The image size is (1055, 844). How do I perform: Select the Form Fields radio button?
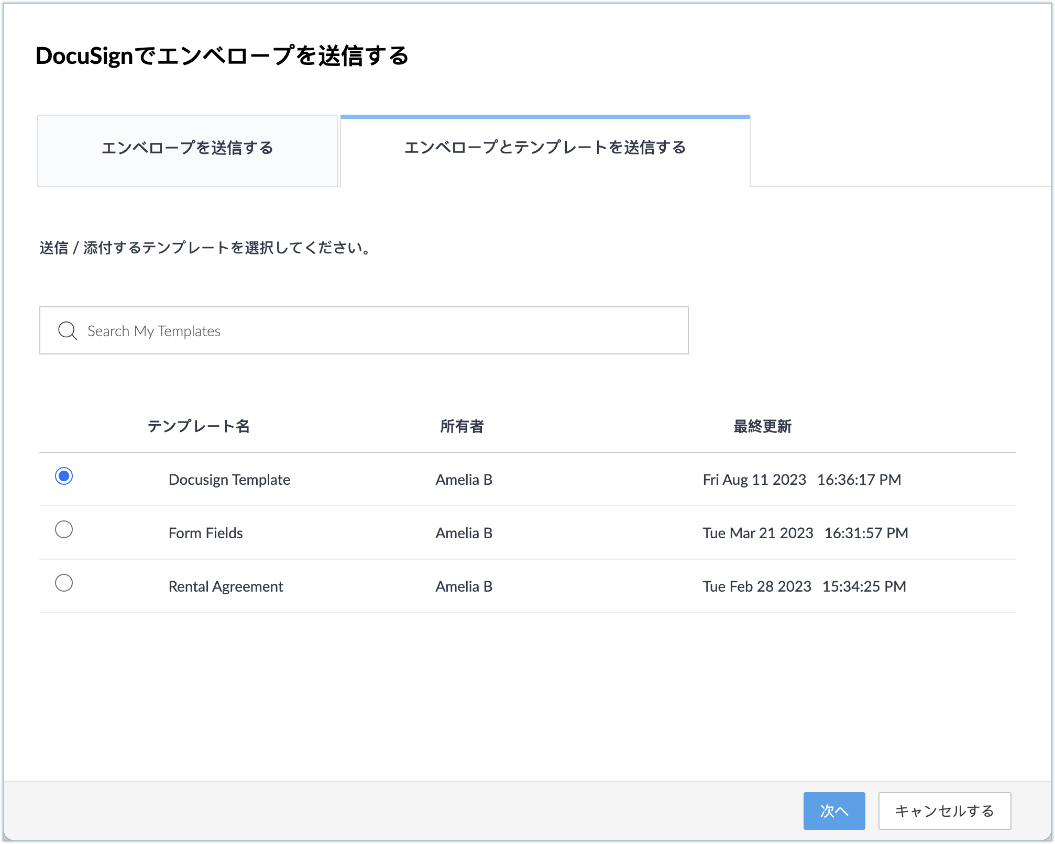64,529
